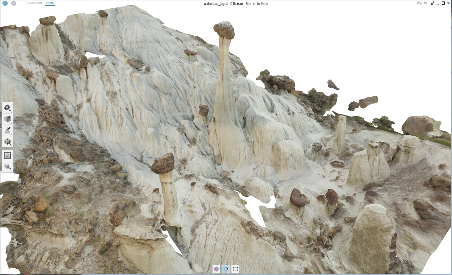
Task: Choose the rectangle selection tool
Action: [x=236, y=269]
